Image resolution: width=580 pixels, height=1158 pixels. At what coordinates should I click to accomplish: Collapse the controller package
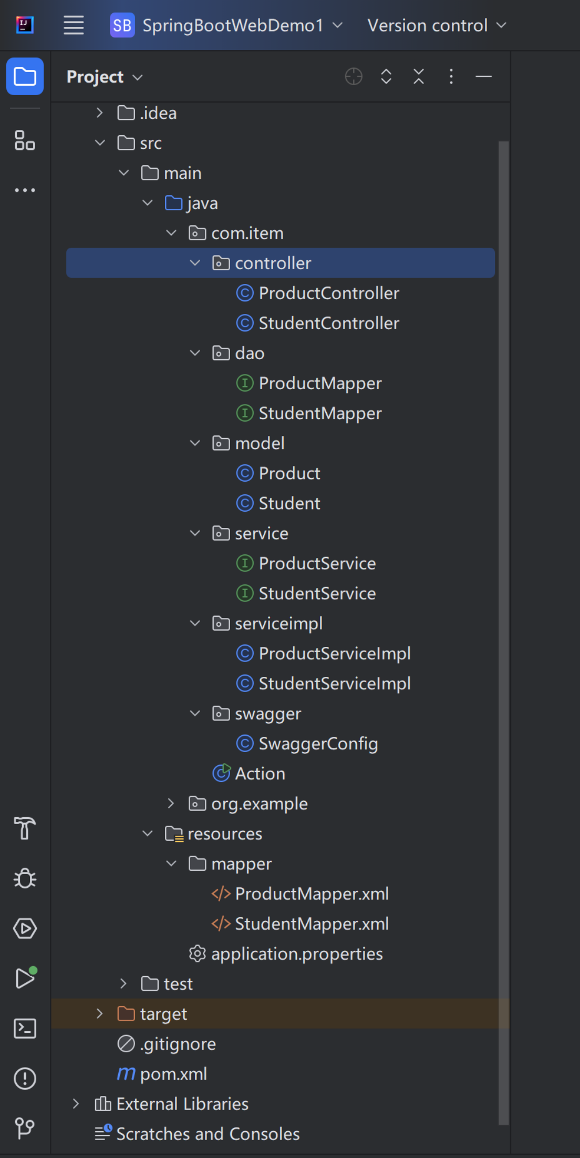tap(195, 262)
